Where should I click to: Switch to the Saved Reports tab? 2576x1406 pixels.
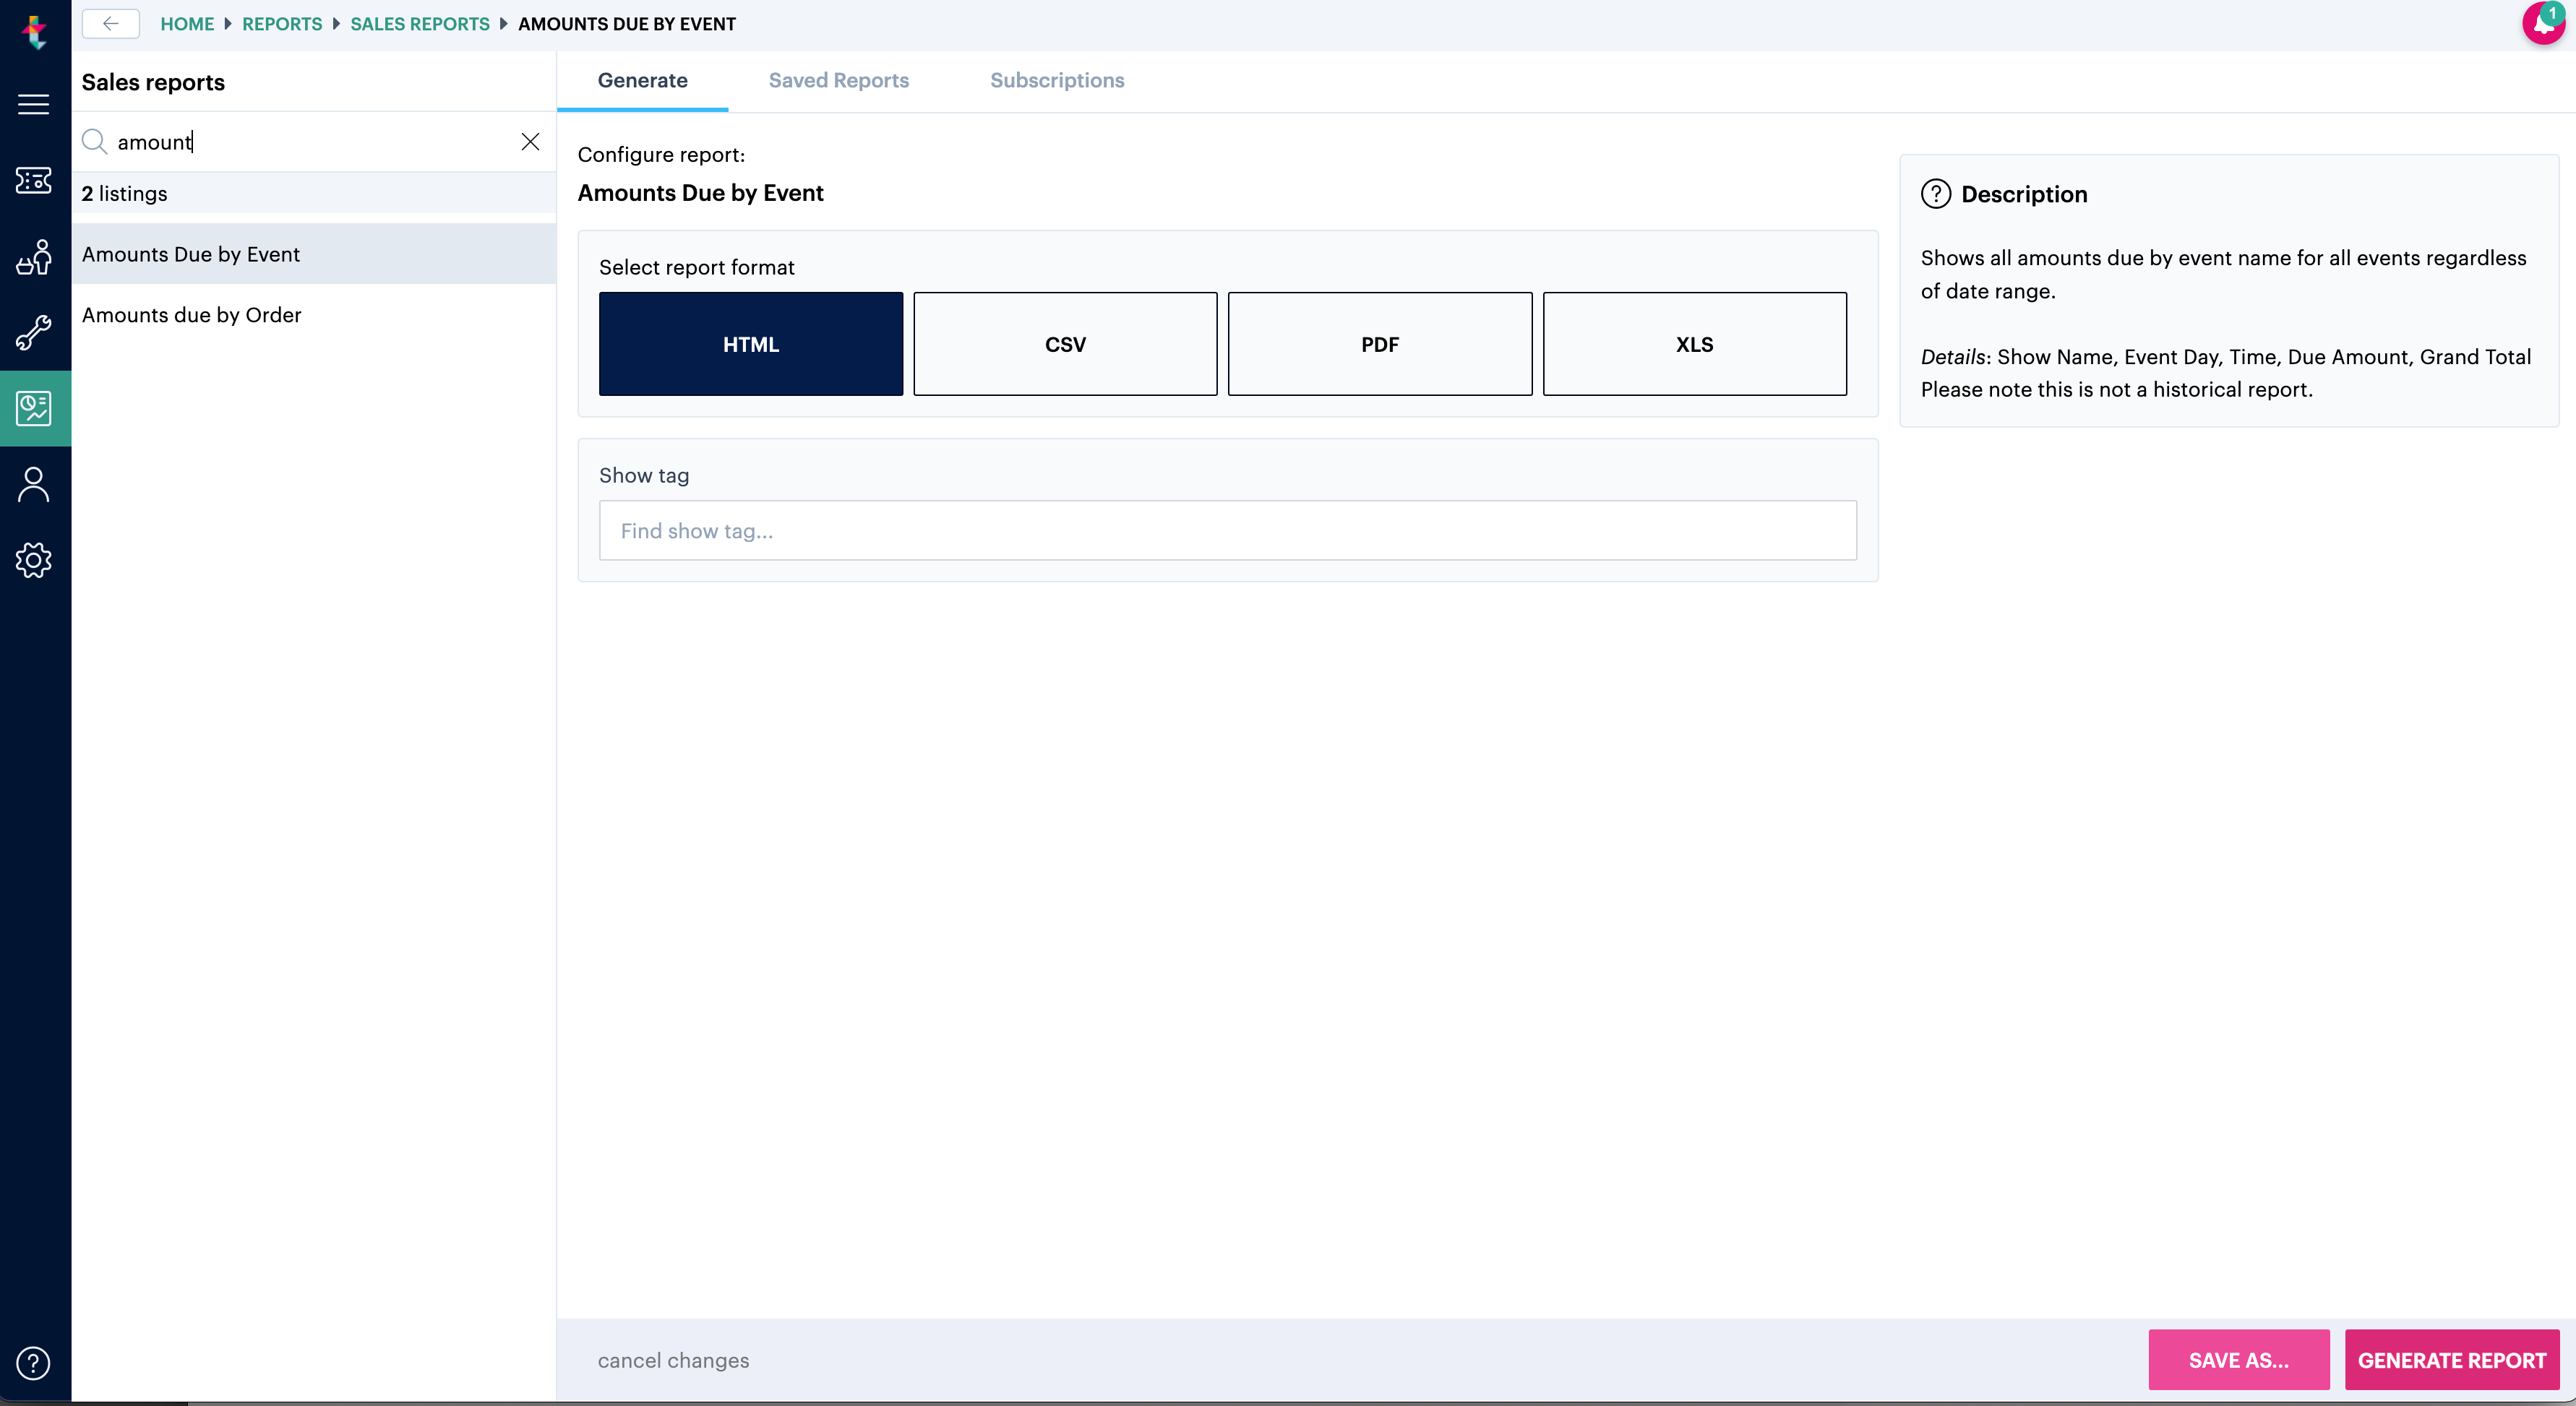click(838, 81)
